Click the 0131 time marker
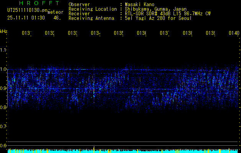This screenshot has width=241, height=153. click(x=26, y=33)
